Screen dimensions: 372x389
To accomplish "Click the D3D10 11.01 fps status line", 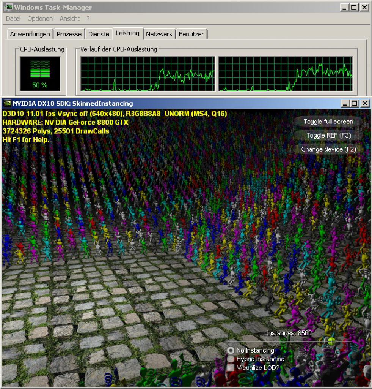I will [x=115, y=114].
